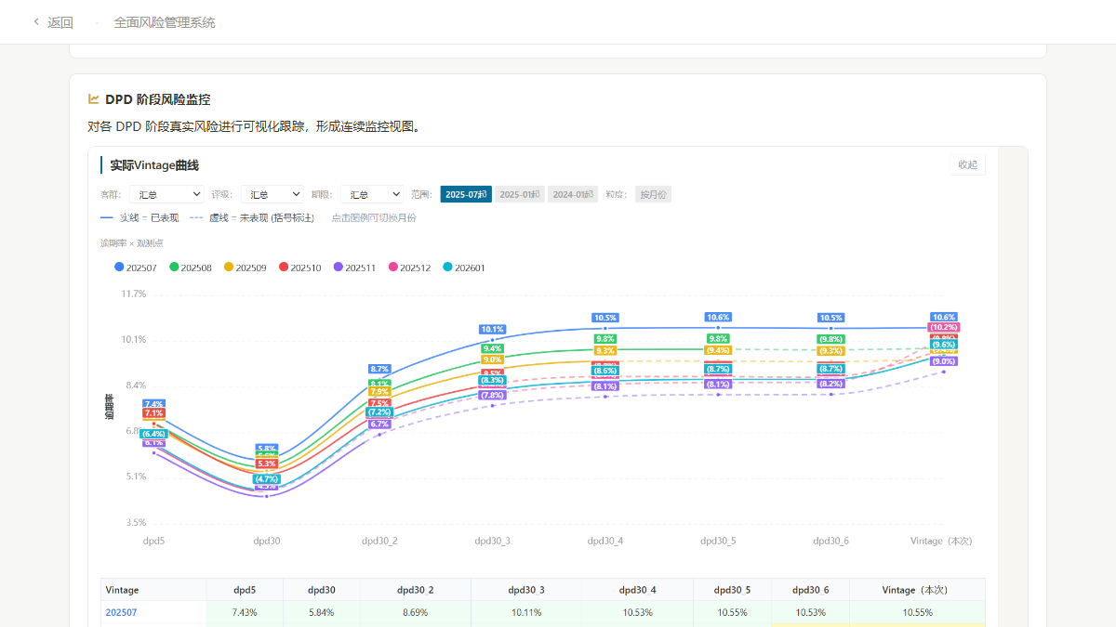Click the dpd30 3 table column header
The height and width of the screenshot is (627, 1116).
[526, 590]
